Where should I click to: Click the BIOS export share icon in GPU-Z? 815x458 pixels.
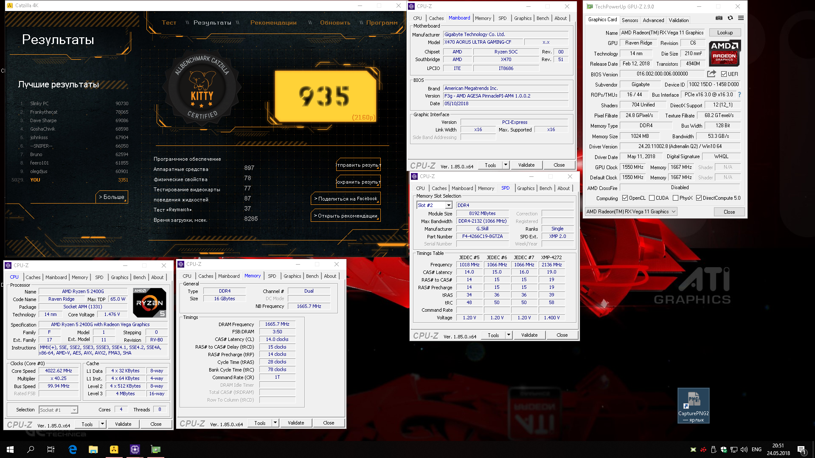coord(711,74)
